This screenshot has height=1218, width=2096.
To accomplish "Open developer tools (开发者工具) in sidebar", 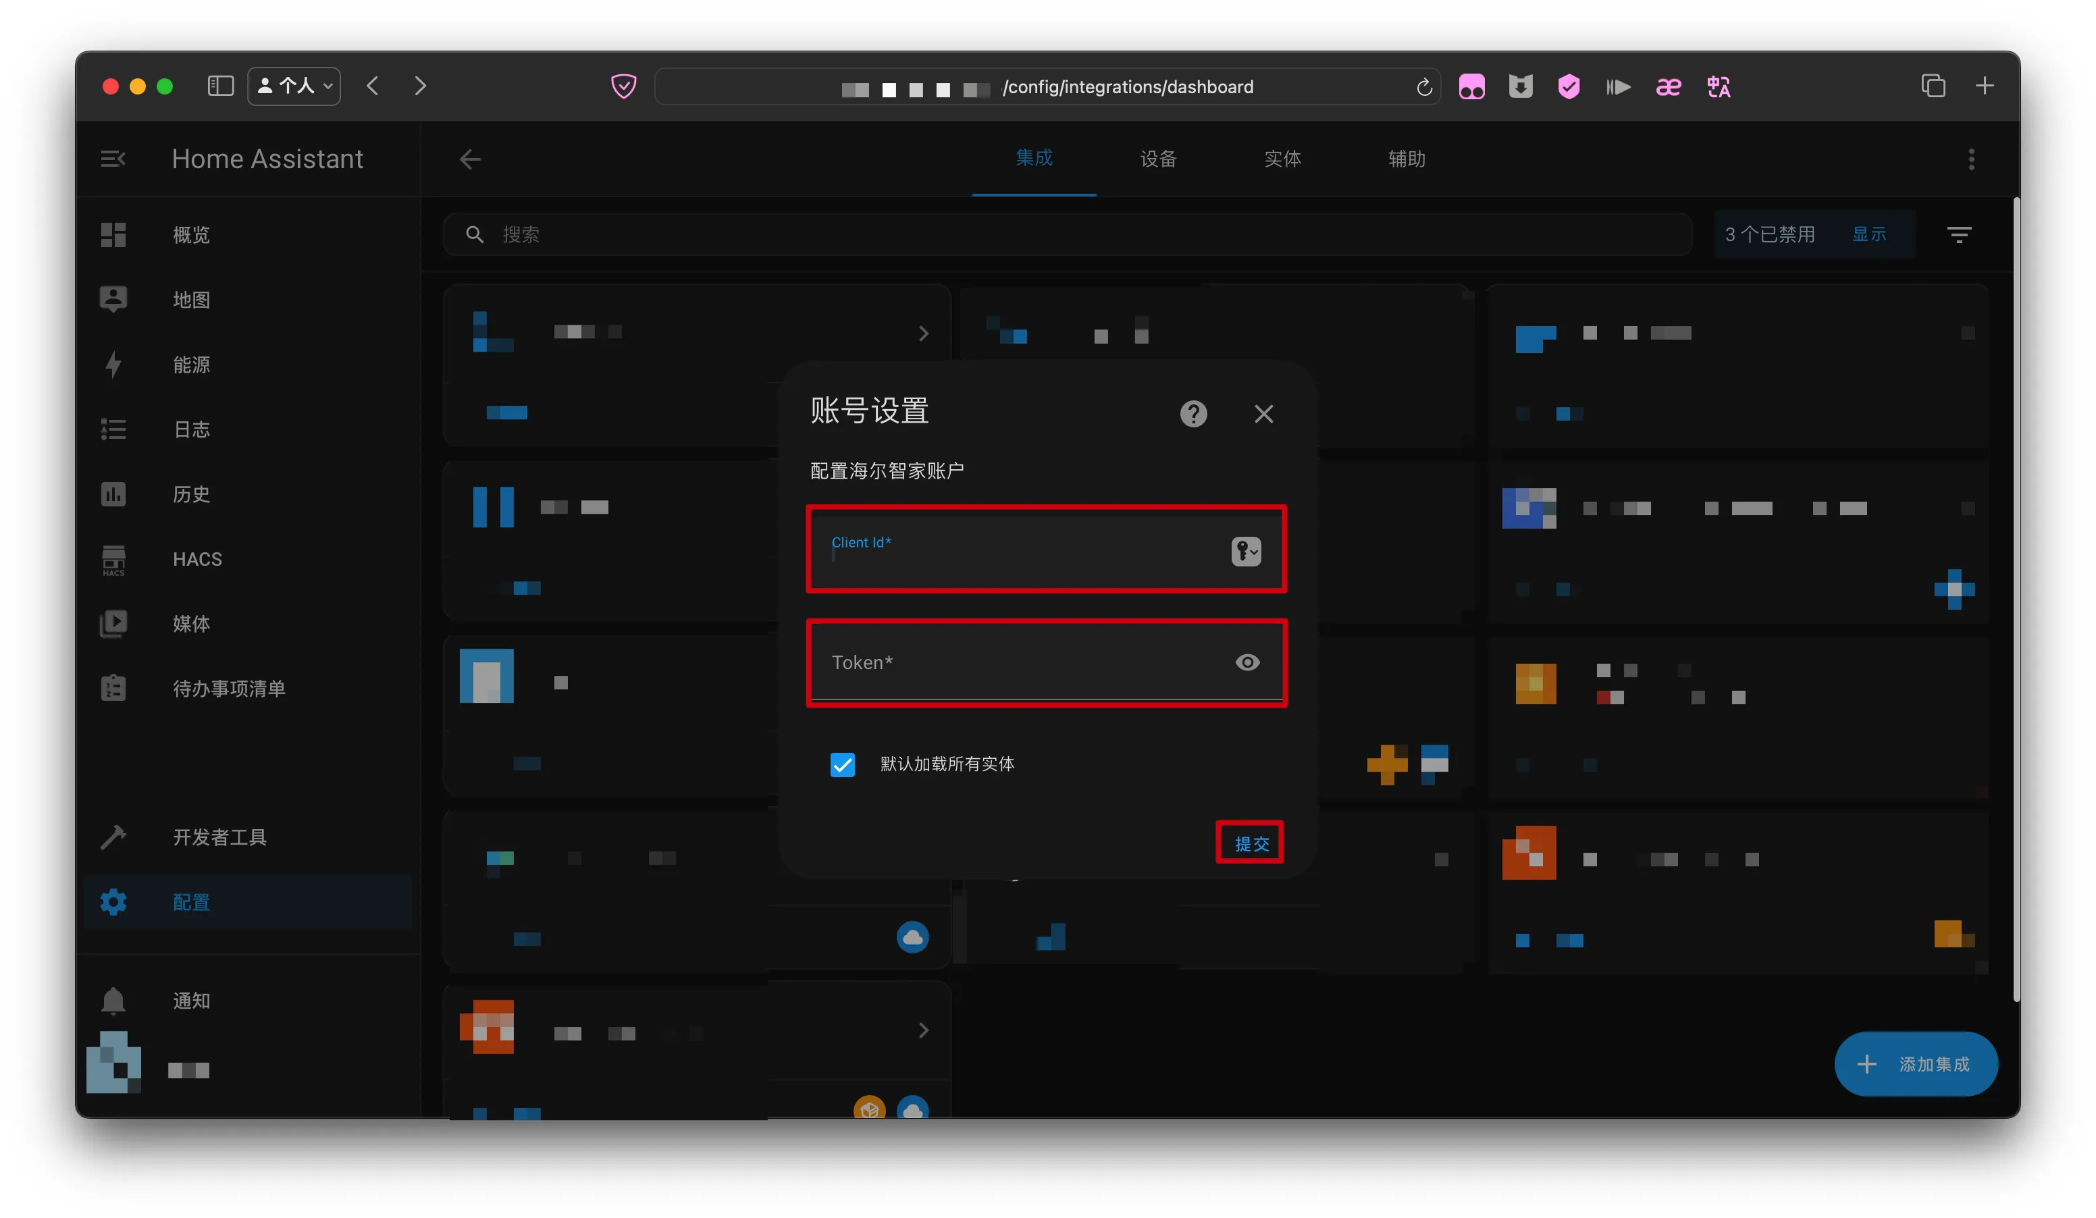I will [x=219, y=837].
